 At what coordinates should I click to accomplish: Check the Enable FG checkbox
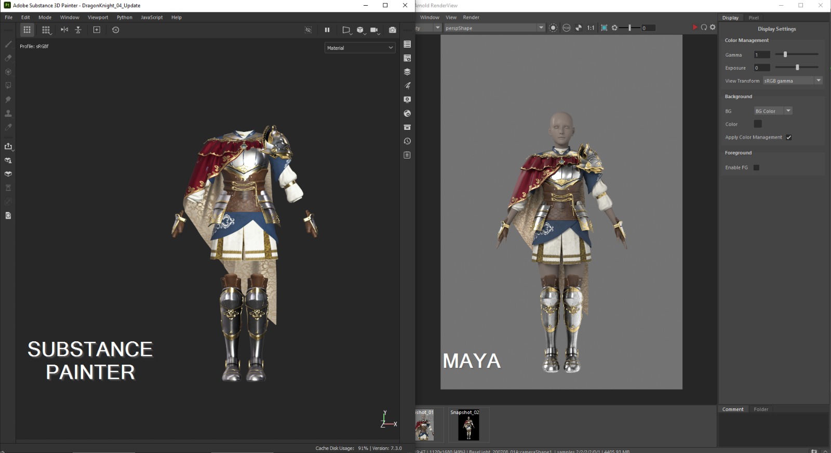point(756,167)
